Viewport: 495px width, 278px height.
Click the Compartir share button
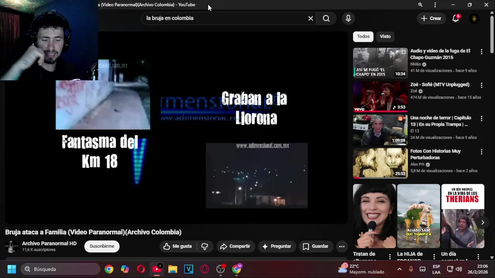[235, 246]
